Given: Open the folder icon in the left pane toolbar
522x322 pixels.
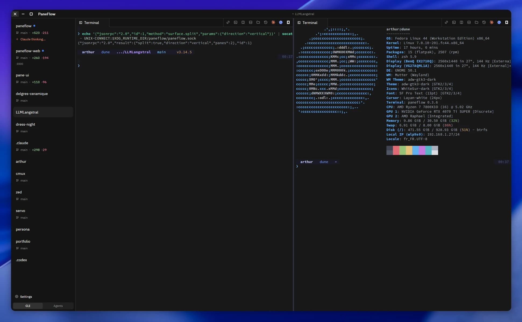Looking at the screenshot, I should pos(258,23).
